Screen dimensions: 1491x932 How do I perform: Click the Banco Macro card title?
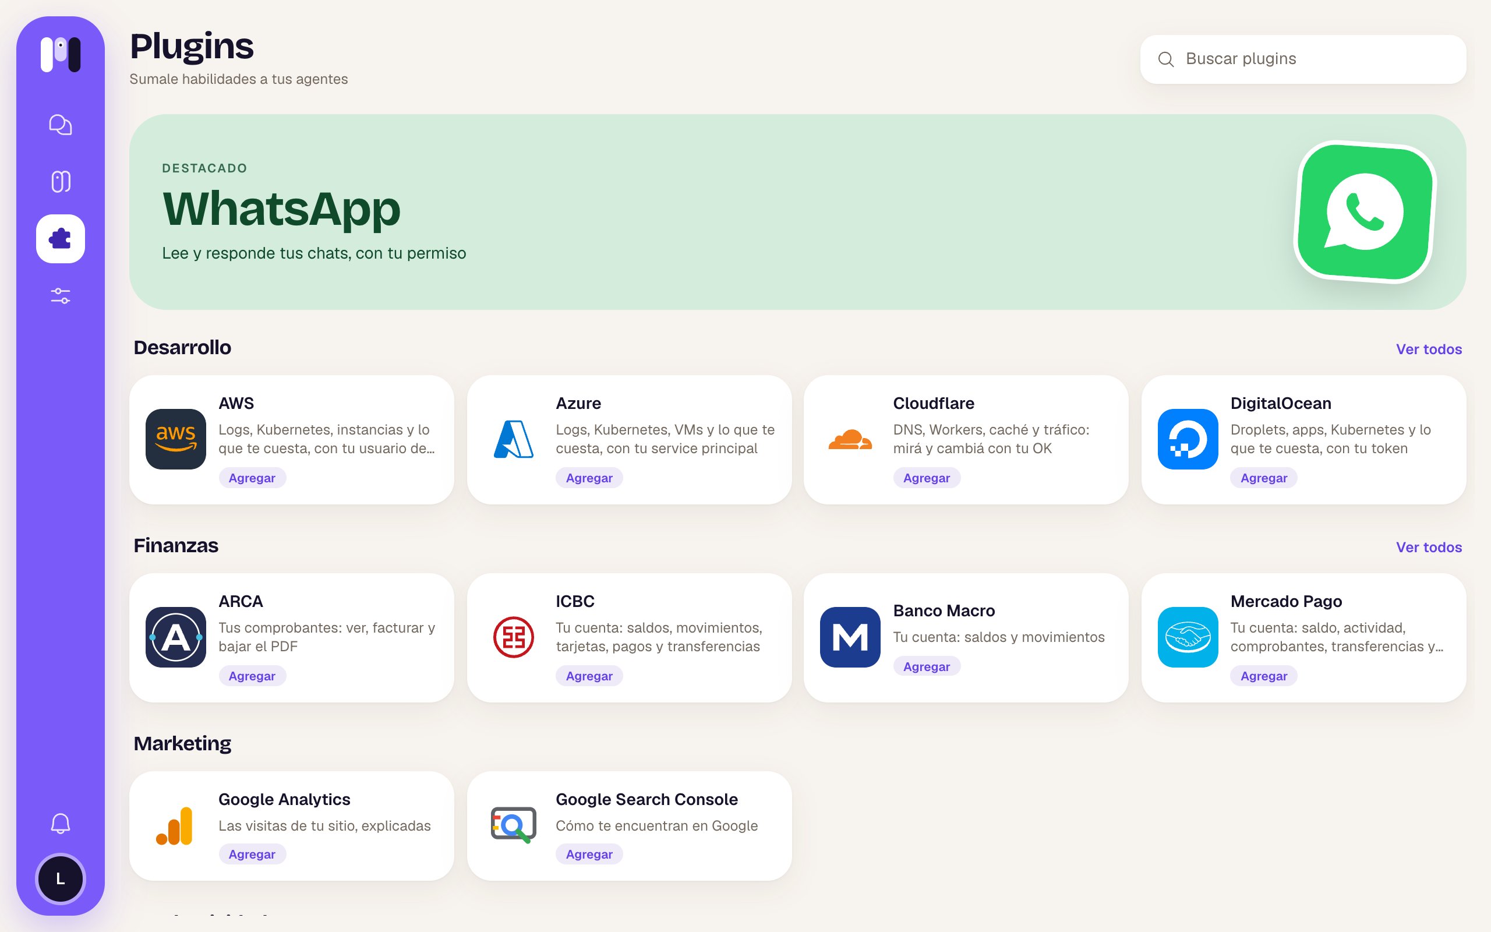[944, 610]
